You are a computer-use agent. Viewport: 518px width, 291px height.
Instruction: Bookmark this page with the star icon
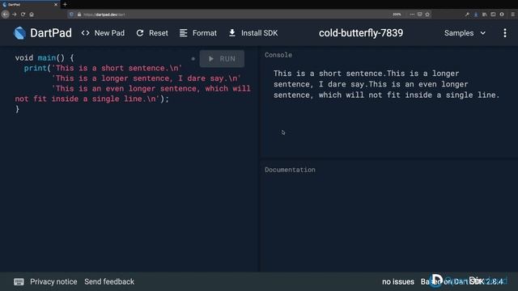(427, 15)
